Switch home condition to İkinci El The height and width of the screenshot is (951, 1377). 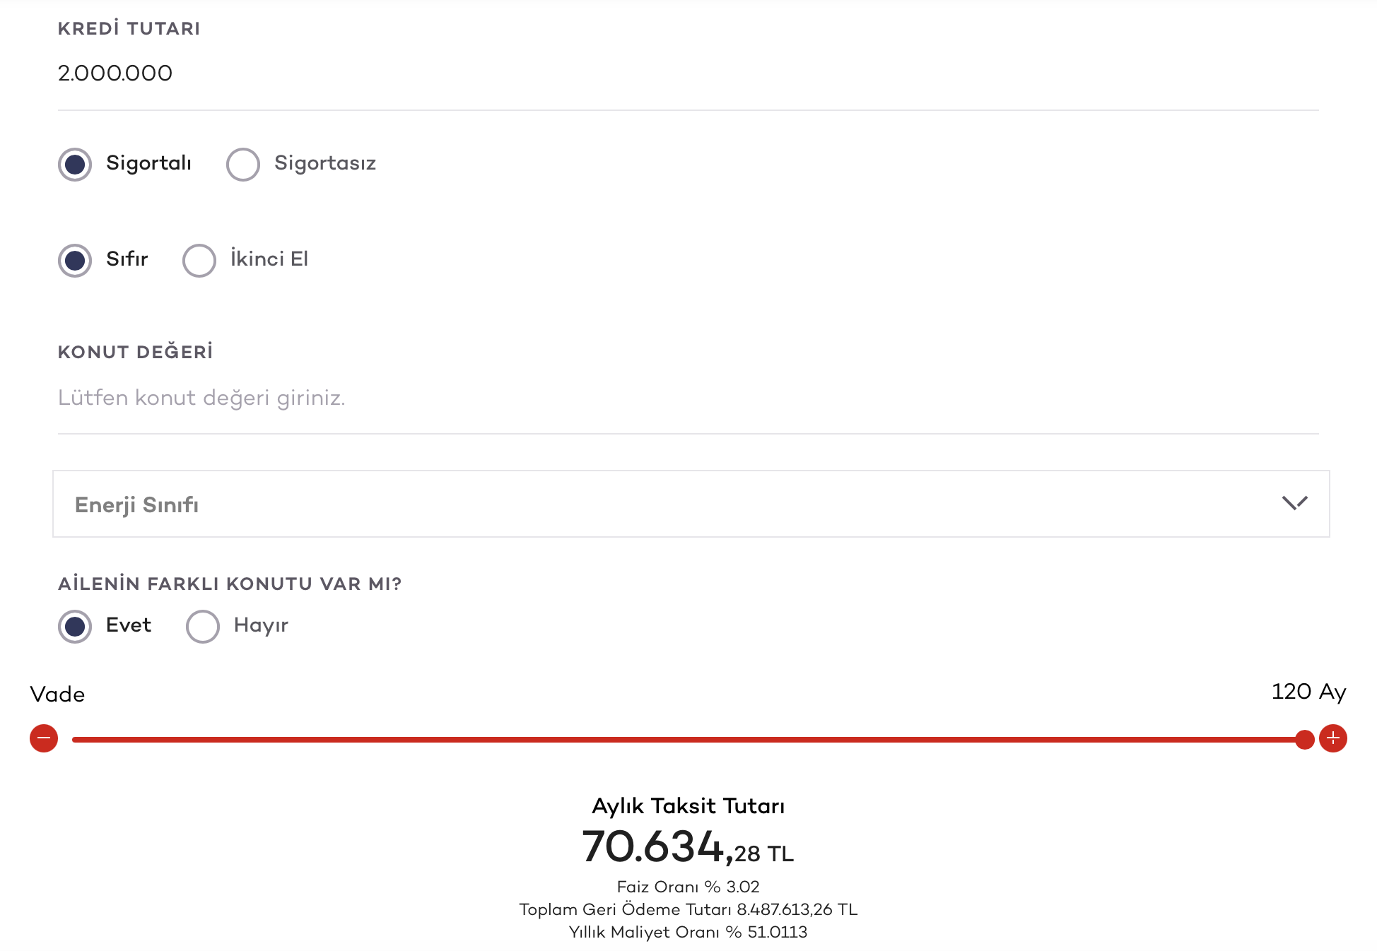(x=199, y=261)
